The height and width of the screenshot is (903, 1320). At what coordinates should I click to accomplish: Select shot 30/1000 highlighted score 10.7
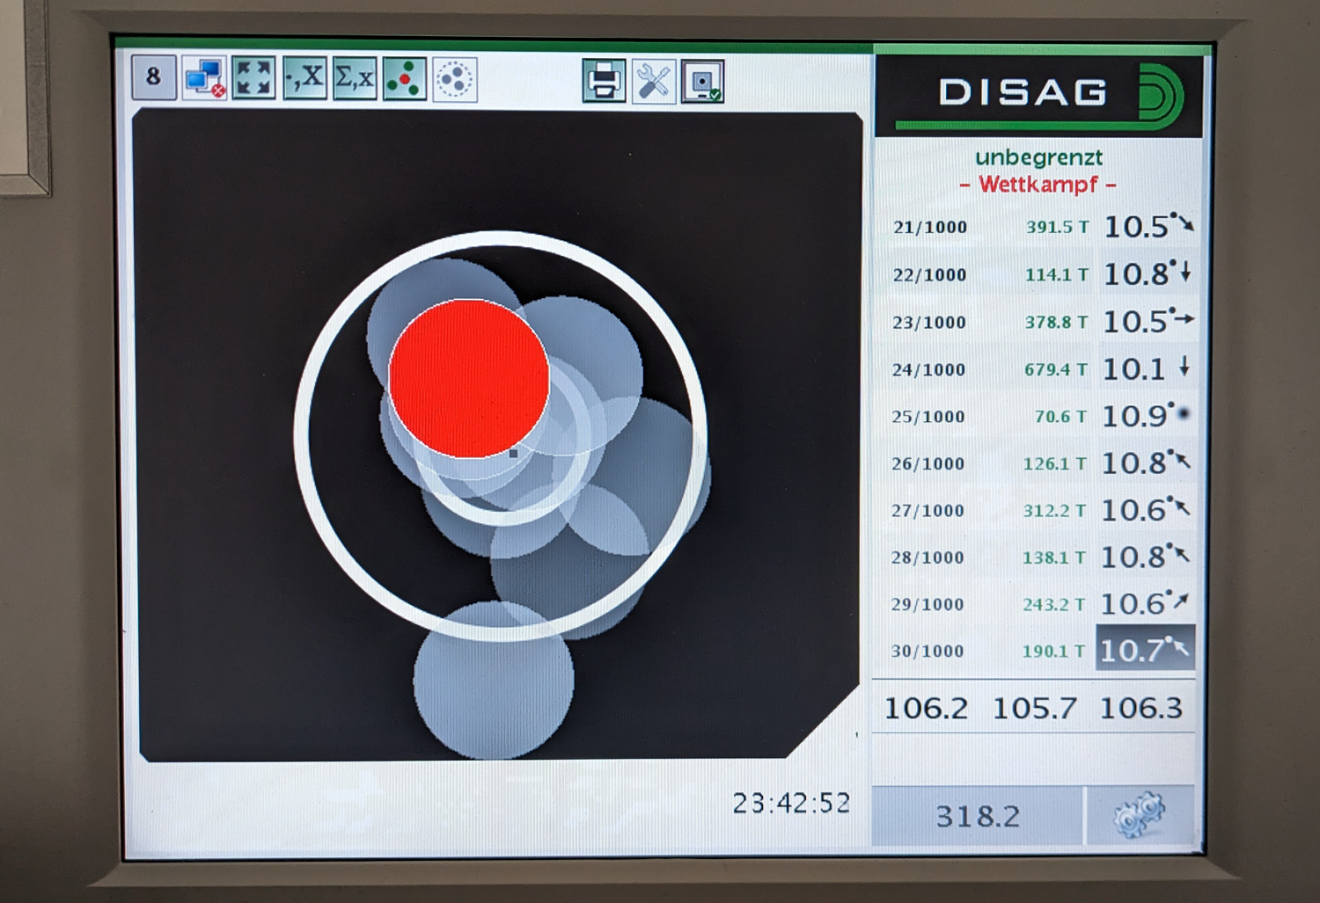point(1144,650)
